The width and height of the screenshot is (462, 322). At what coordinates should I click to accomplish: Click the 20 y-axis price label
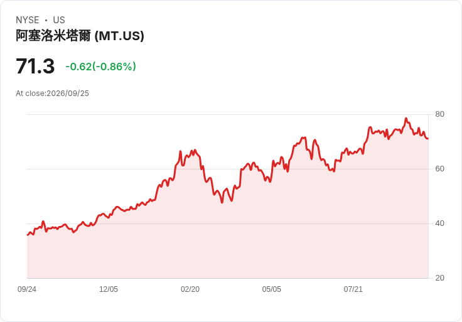tap(439, 278)
